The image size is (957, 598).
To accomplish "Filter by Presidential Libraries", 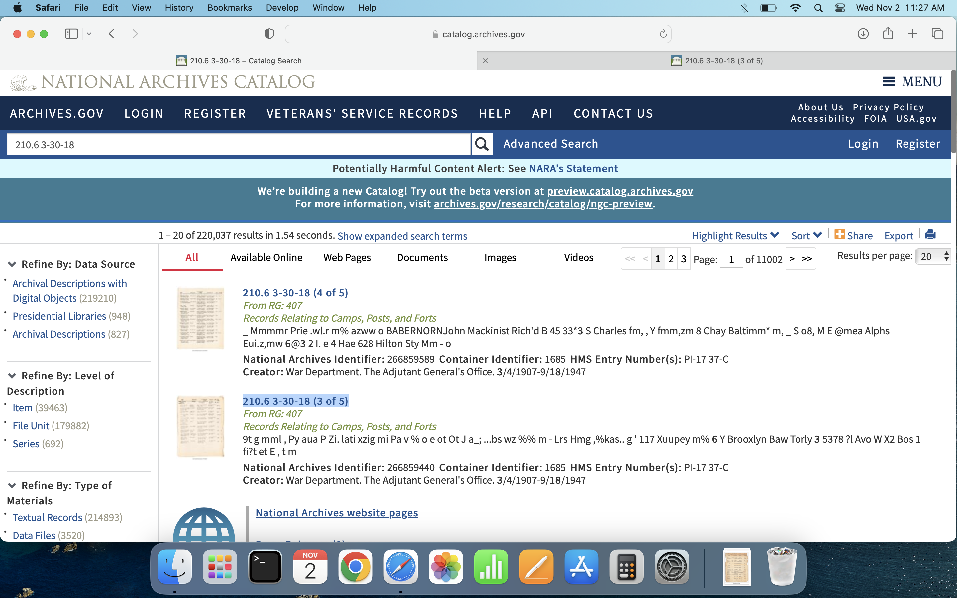I will pos(59,316).
